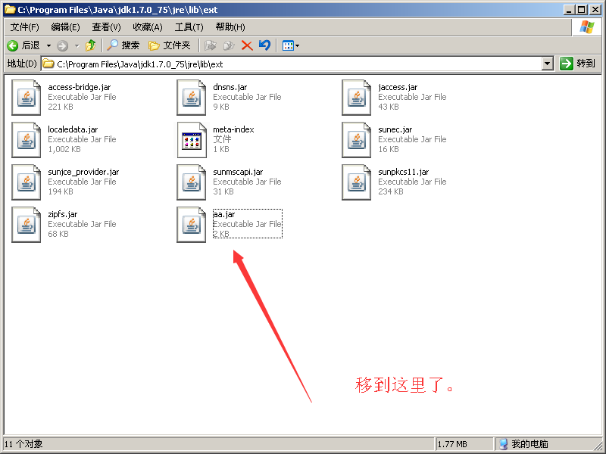Click the 221 KB size text
This screenshot has height=454, width=606.
coord(61,107)
